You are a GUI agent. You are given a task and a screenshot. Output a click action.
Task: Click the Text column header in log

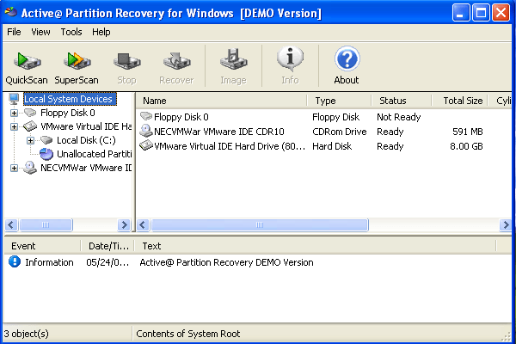[316, 246]
